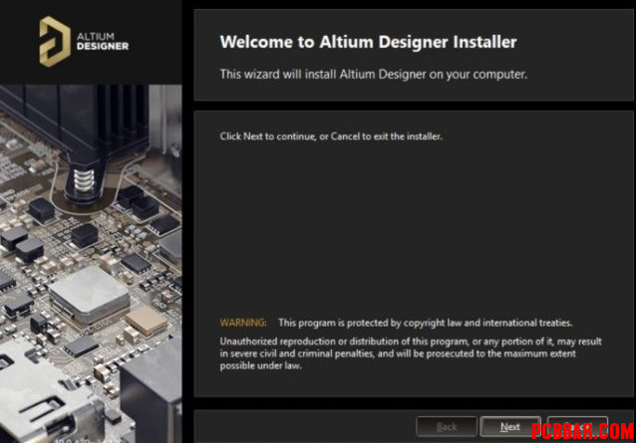This screenshot has height=443, width=636.
Task: Click the greyed-out Back button
Action: (x=447, y=427)
